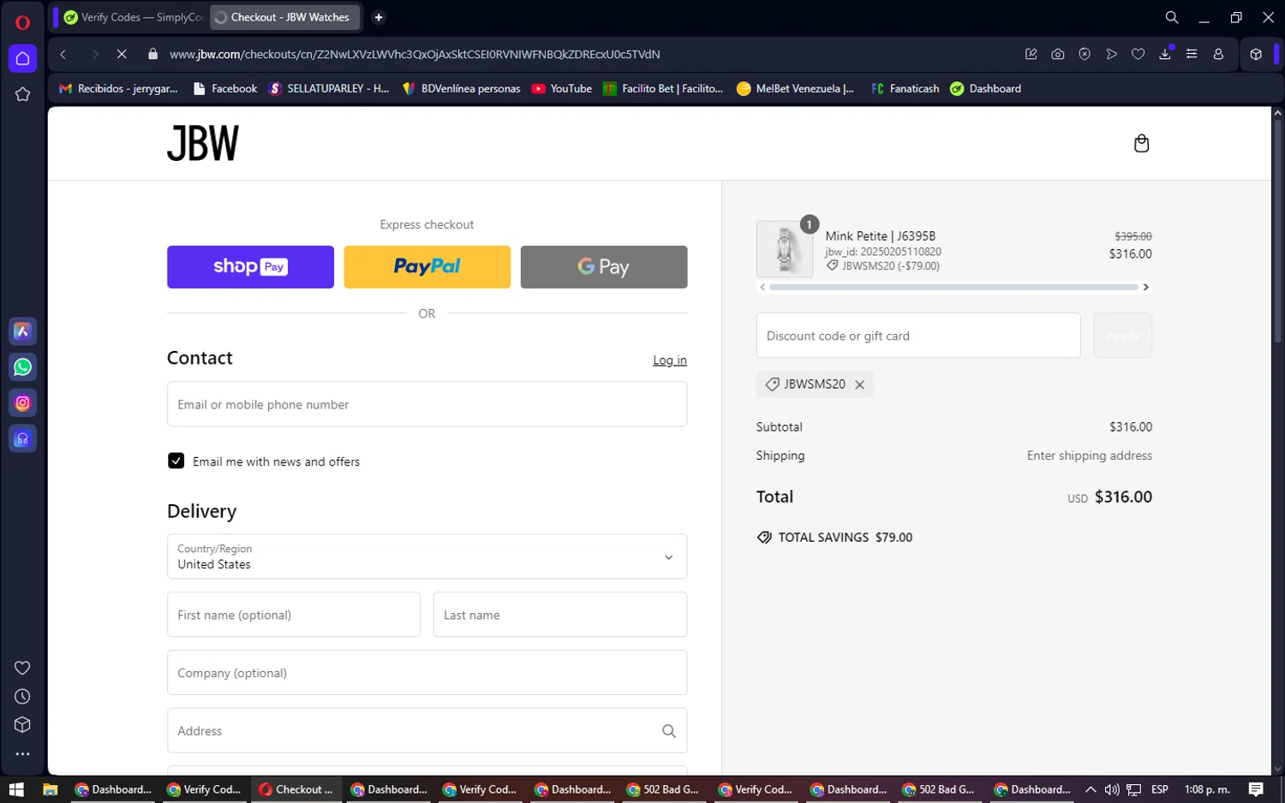The height and width of the screenshot is (803, 1285).
Task: Click Apply discount button
Action: (1122, 336)
